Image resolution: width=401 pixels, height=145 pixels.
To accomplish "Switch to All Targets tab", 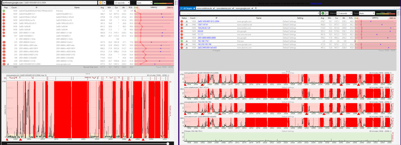I will tap(188, 8).
